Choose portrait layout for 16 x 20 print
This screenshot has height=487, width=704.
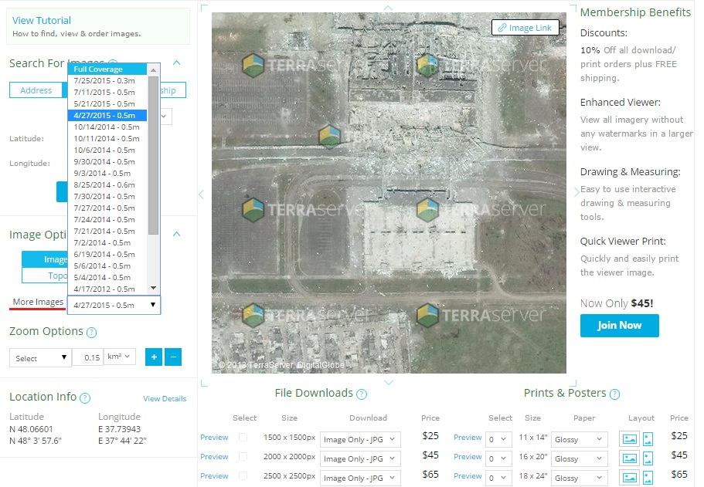[648, 458]
